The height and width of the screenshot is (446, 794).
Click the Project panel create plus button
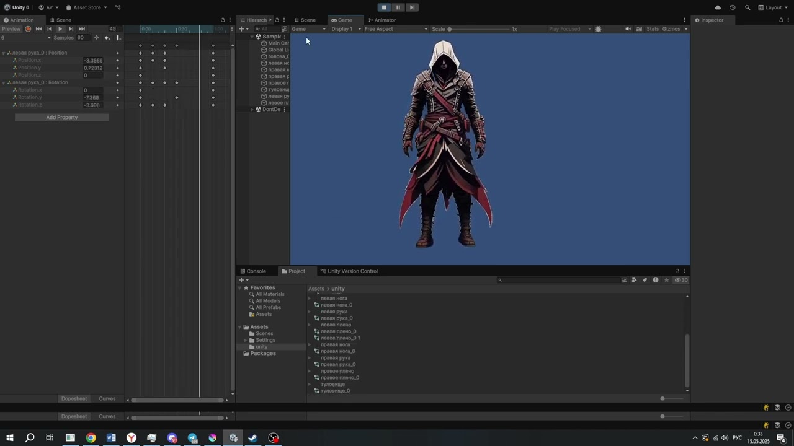click(244, 280)
